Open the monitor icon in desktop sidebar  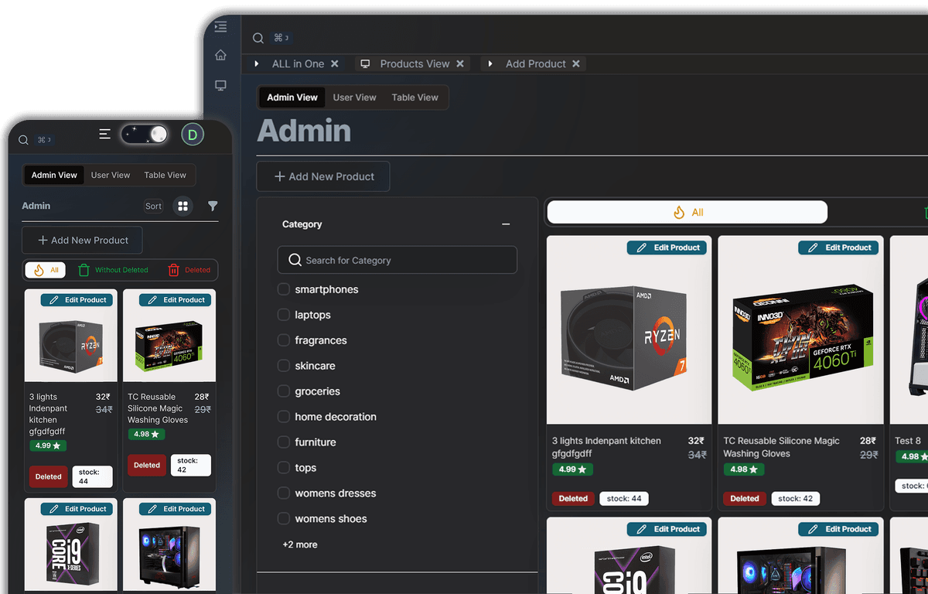220,85
